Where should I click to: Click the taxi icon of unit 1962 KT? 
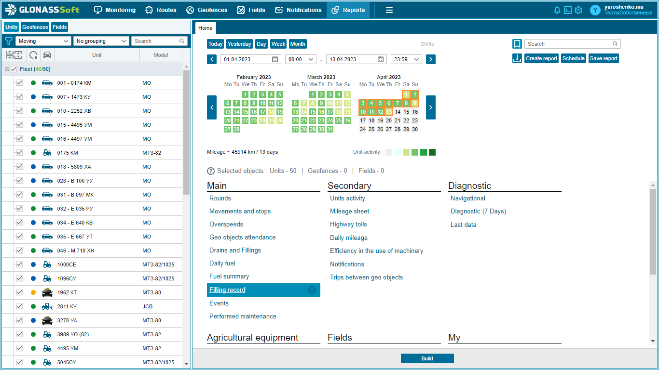[x=47, y=292]
